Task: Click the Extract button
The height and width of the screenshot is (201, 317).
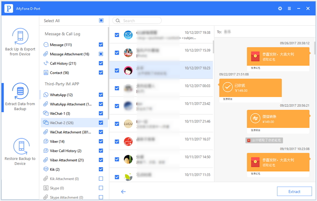Action: (294, 191)
